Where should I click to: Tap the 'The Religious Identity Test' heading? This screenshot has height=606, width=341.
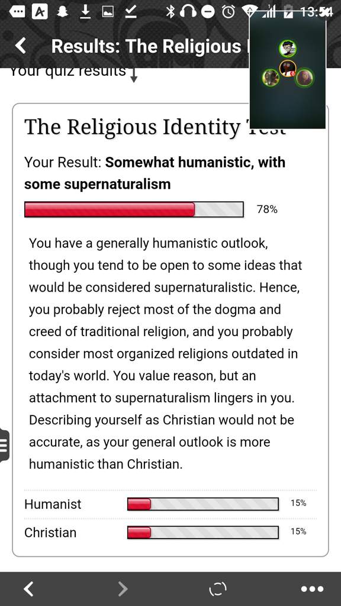(x=155, y=128)
